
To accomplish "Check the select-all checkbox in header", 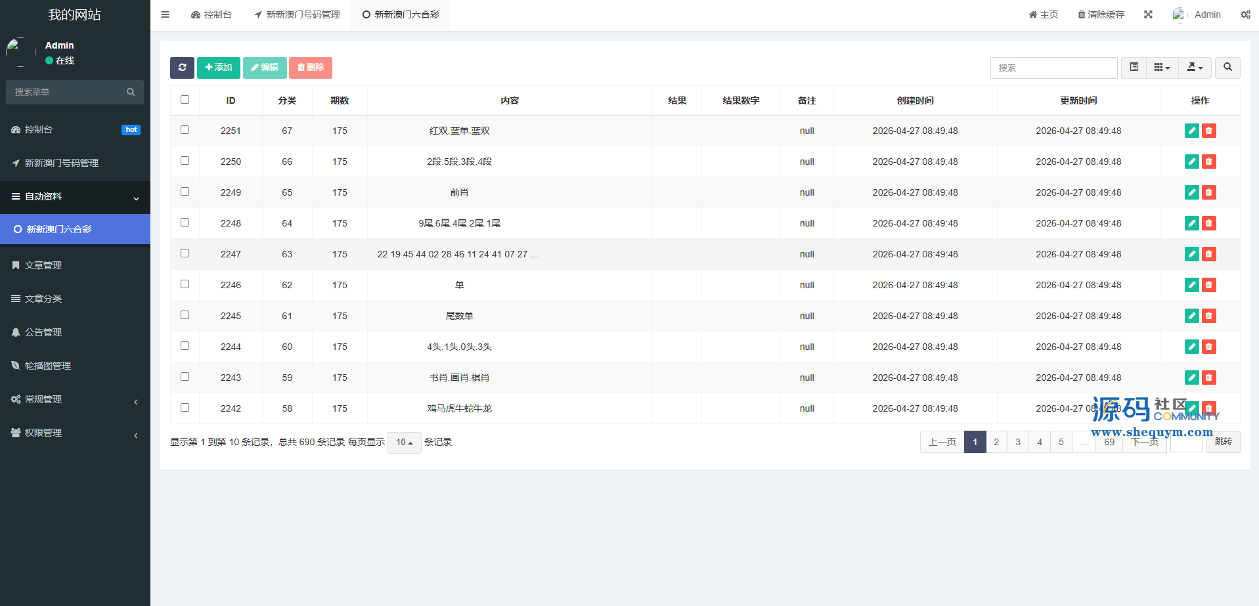I will click(x=185, y=100).
